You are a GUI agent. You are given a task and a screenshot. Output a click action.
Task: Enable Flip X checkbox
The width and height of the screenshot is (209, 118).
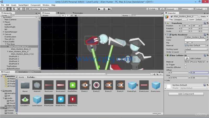click(185, 43)
